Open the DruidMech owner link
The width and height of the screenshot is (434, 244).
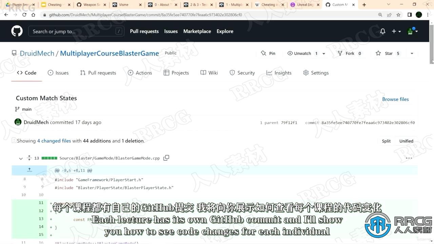37,53
